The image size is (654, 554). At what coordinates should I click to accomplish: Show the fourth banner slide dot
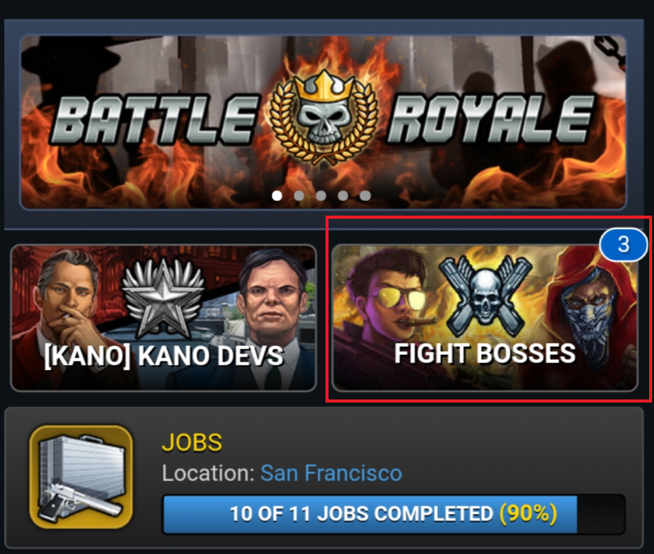[343, 195]
